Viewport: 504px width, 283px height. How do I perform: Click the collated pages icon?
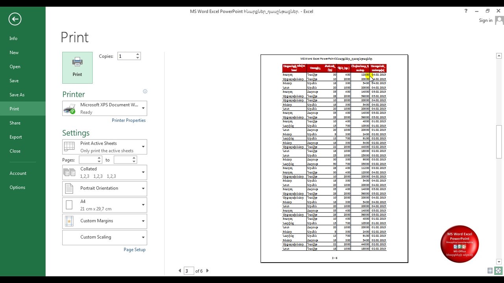click(x=69, y=172)
